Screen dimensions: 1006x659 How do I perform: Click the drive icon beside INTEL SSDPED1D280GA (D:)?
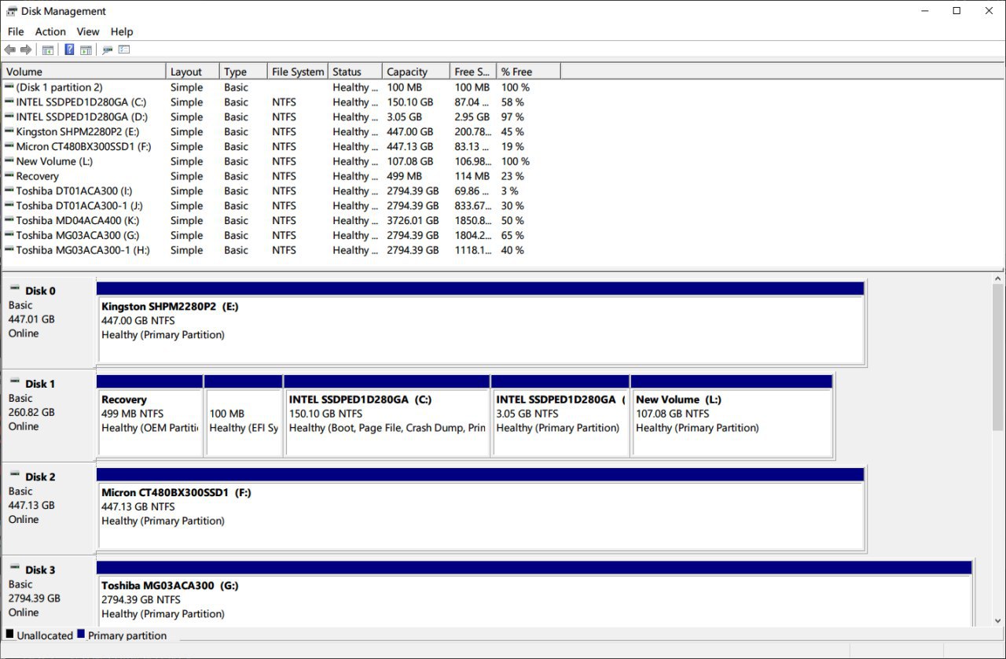tap(9, 117)
